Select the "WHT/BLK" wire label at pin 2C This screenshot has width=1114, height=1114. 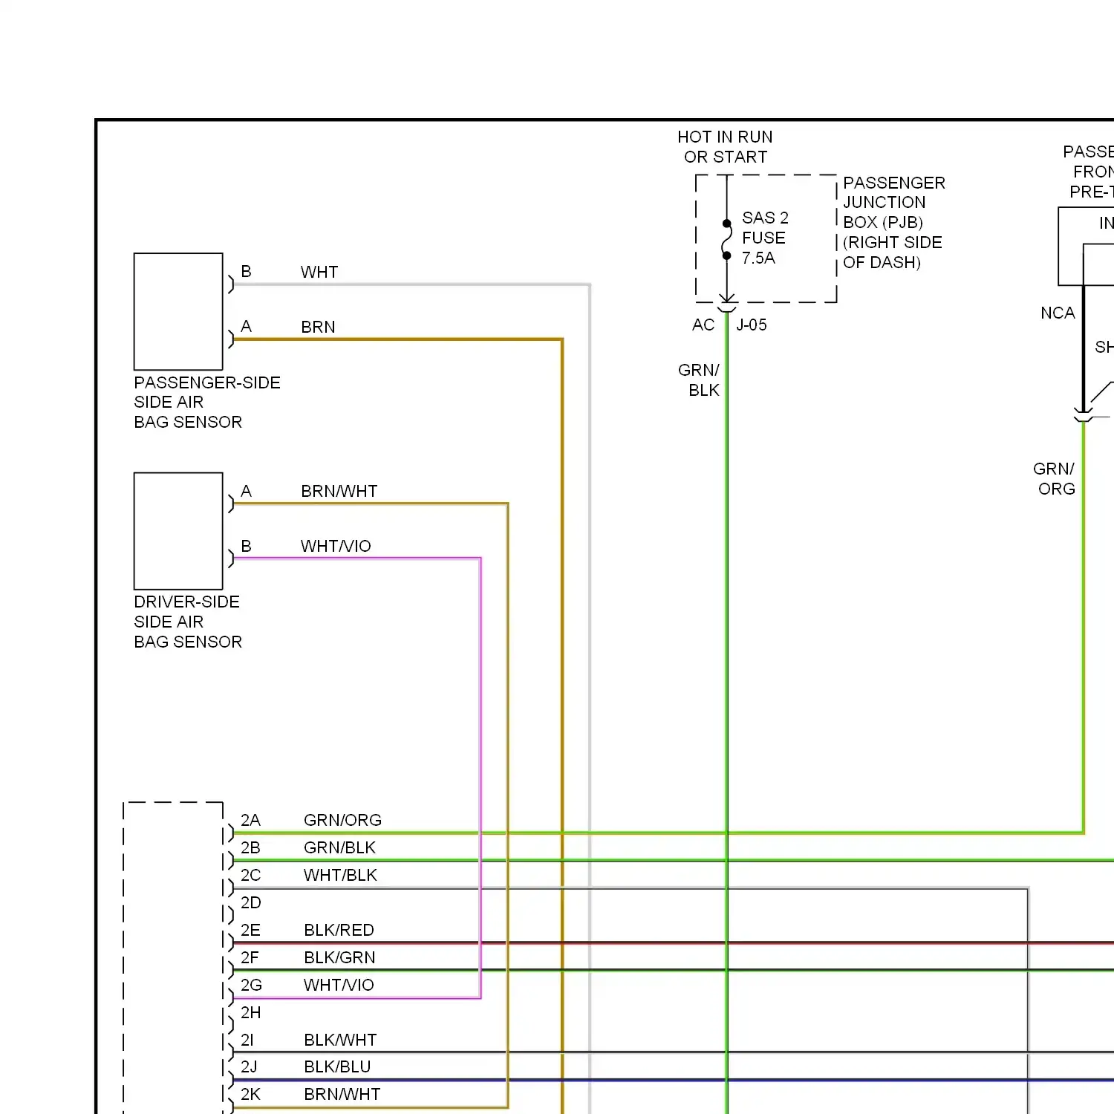tap(340, 875)
